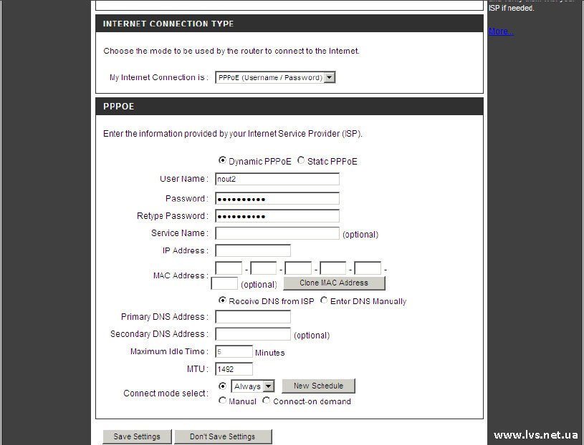Open the My Internet Connection dropdown
584x445 pixels.
[x=275, y=77]
